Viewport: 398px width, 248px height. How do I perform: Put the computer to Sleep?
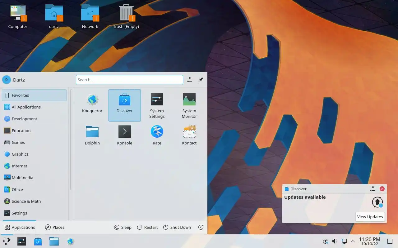(x=123, y=227)
